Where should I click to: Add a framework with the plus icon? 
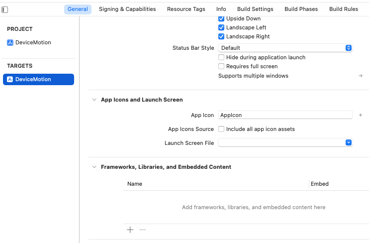tap(130, 230)
